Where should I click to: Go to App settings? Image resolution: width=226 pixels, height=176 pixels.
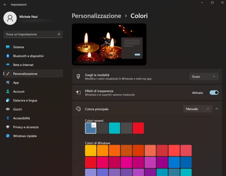click(x=33, y=83)
